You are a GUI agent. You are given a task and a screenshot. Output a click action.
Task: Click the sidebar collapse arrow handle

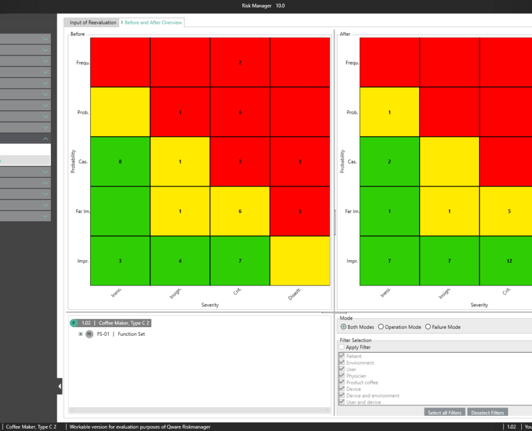click(x=60, y=386)
